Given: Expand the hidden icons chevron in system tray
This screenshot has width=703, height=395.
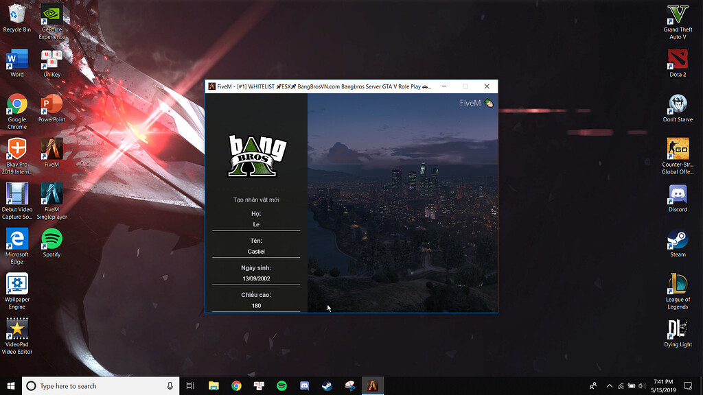Looking at the screenshot, I should tap(610, 385).
